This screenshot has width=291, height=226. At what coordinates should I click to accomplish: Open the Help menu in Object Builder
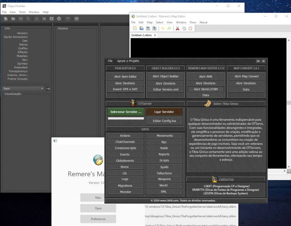pyautogui.click(x=46, y=12)
